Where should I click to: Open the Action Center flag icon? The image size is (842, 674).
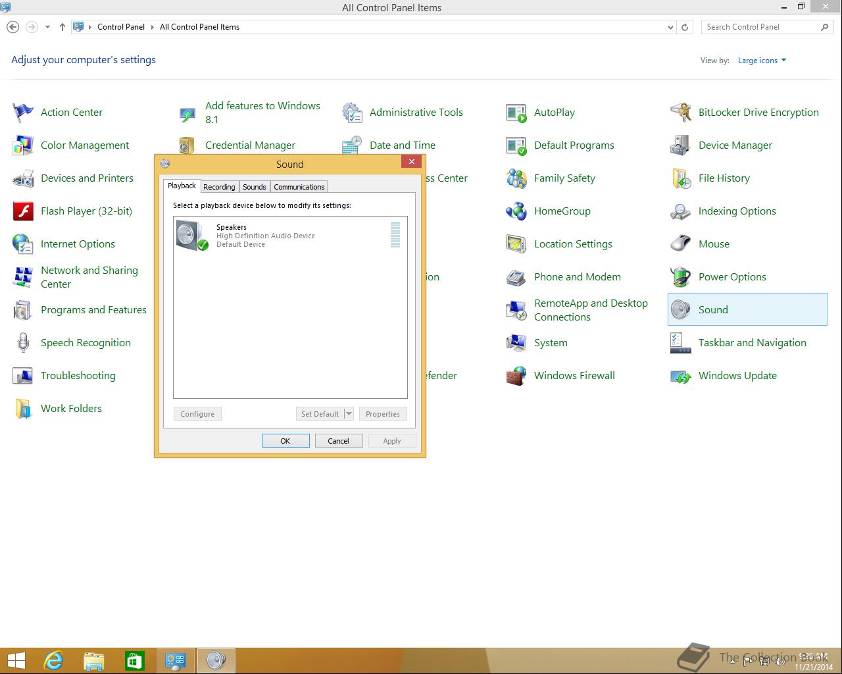23,113
